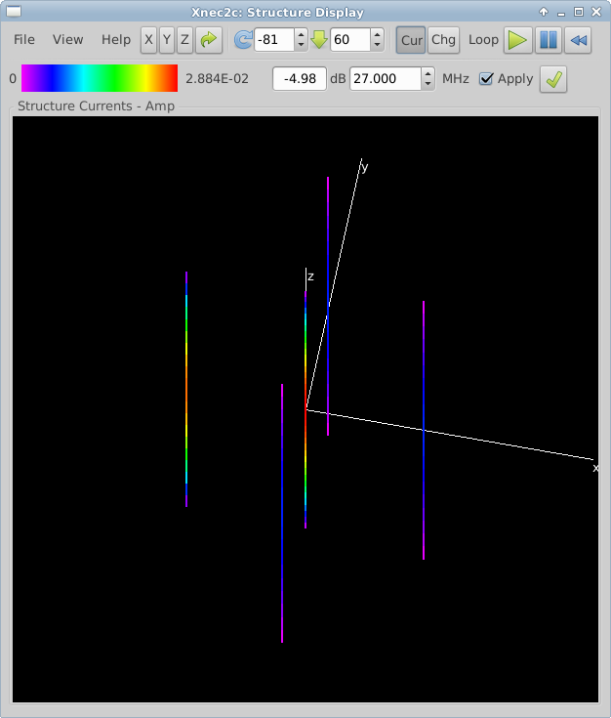
Task: Toggle the Cur currents display button
Action: pos(411,40)
